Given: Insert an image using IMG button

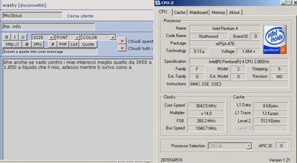Looking at the screenshot, I should click(x=38, y=44).
